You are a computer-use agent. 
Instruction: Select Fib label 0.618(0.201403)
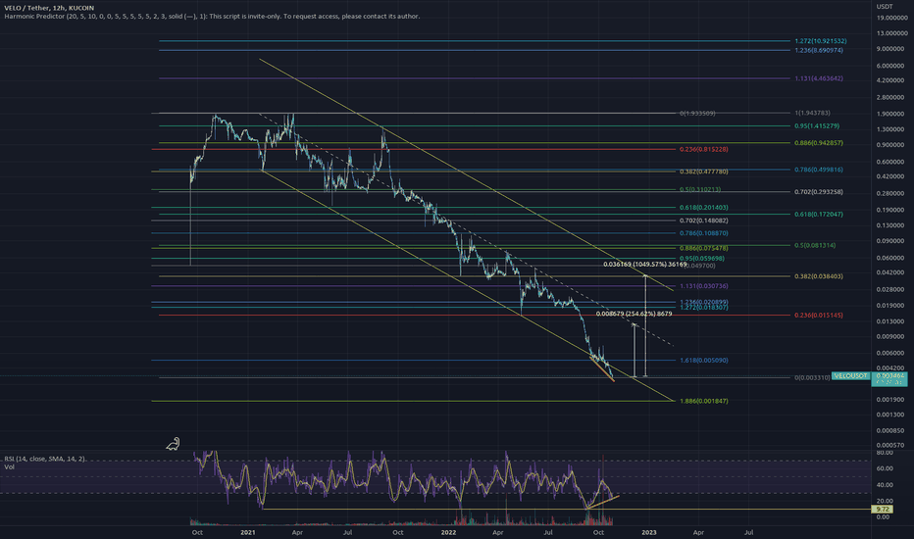click(703, 208)
